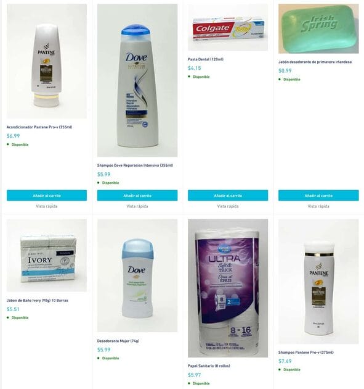Open the Pantene shampoo bottle image
Viewport: 364px width, 389px height.
[x=318, y=282]
